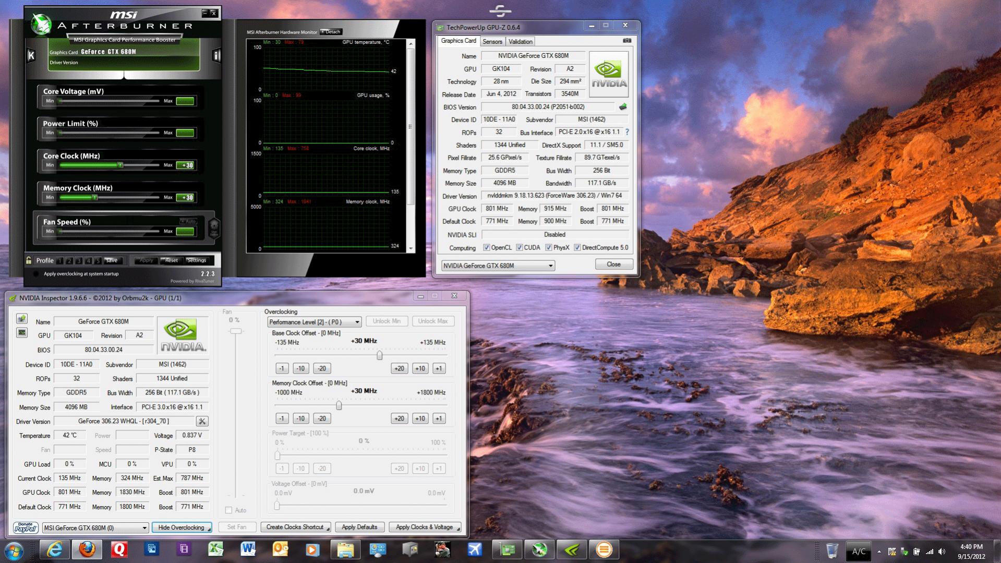Viewport: 1001px width, 563px height.
Task: Click the Windows Start button
Action: [x=14, y=551]
